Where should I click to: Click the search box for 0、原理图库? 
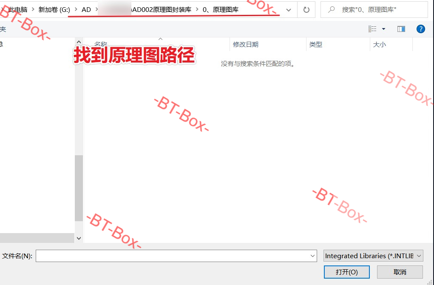click(x=374, y=10)
